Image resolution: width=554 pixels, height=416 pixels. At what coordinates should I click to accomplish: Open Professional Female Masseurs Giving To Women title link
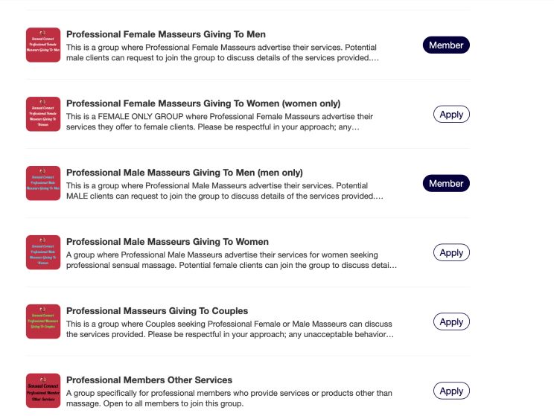(203, 103)
